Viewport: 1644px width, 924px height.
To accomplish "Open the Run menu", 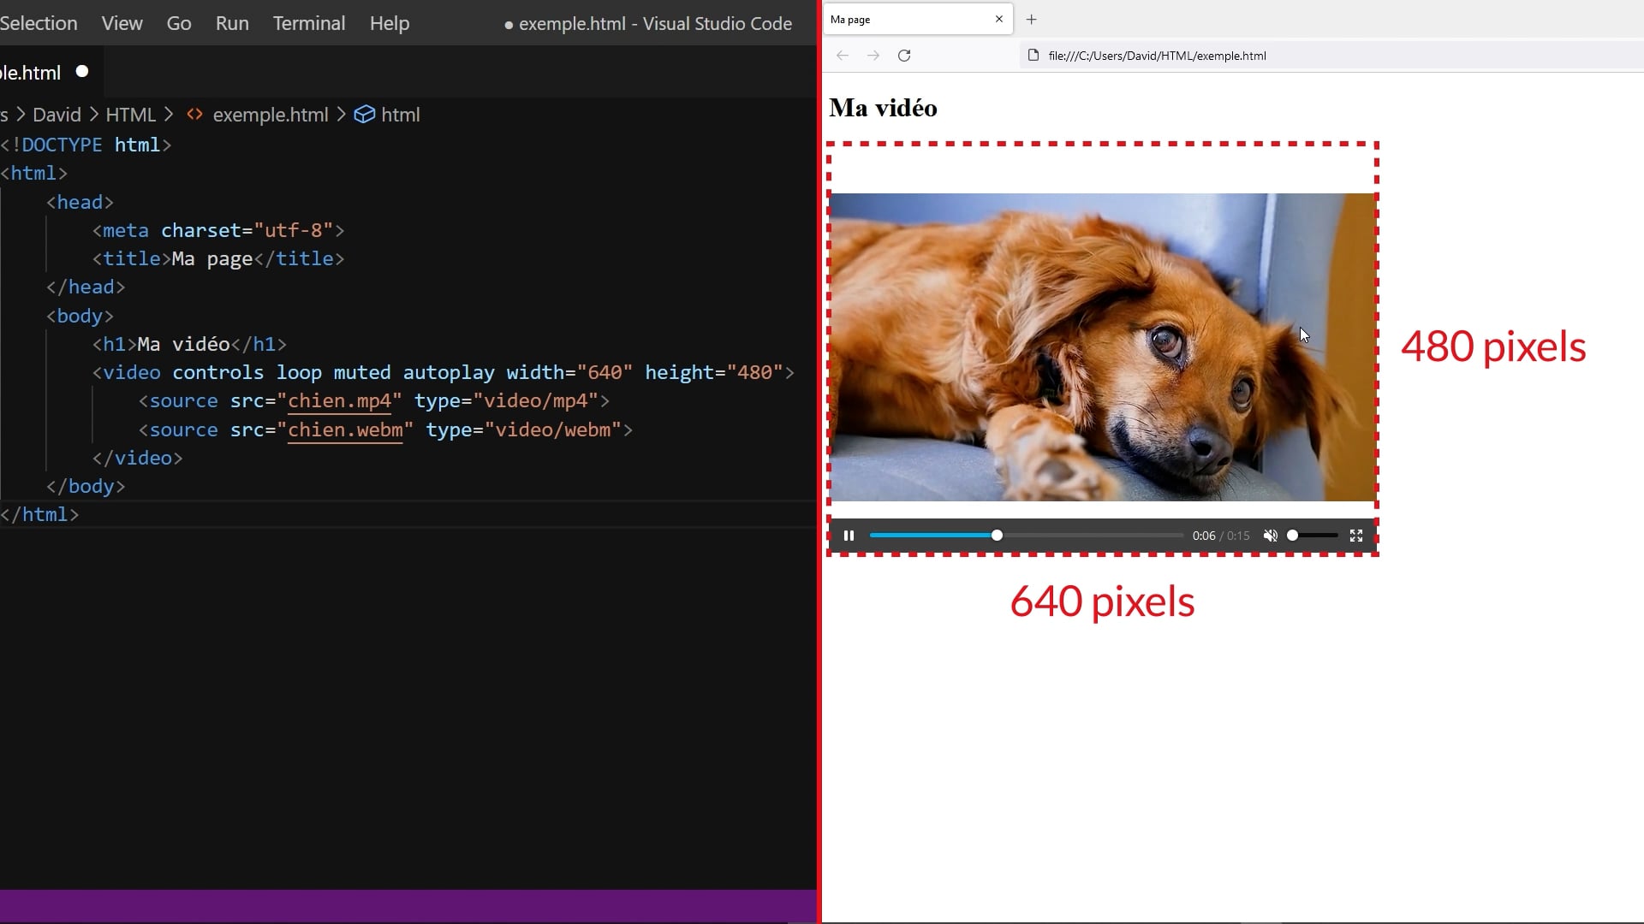I will pyautogui.click(x=232, y=23).
